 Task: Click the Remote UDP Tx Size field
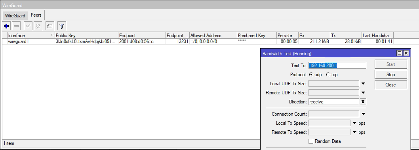(334, 93)
